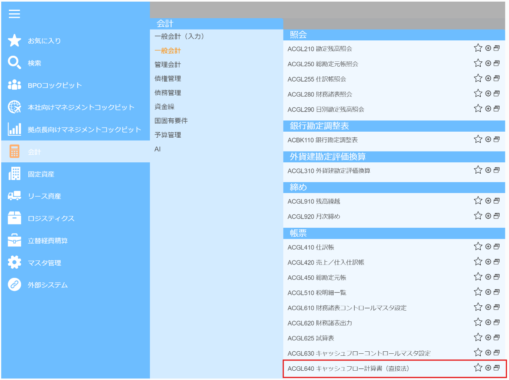509x380 pixels.
Task: Open ACGL250 総勘定元帳照会 screen link
Action: pyautogui.click(x=323, y=64)
